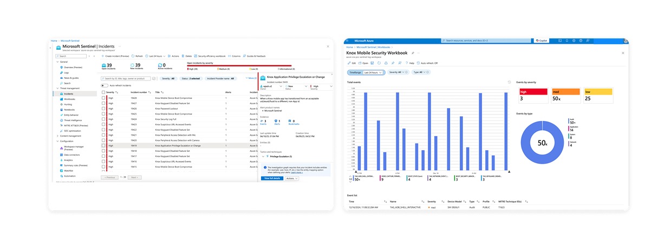
Task: Open MITRE ATT&CK (Preview) in sidebar
Action: pos(75,126)
